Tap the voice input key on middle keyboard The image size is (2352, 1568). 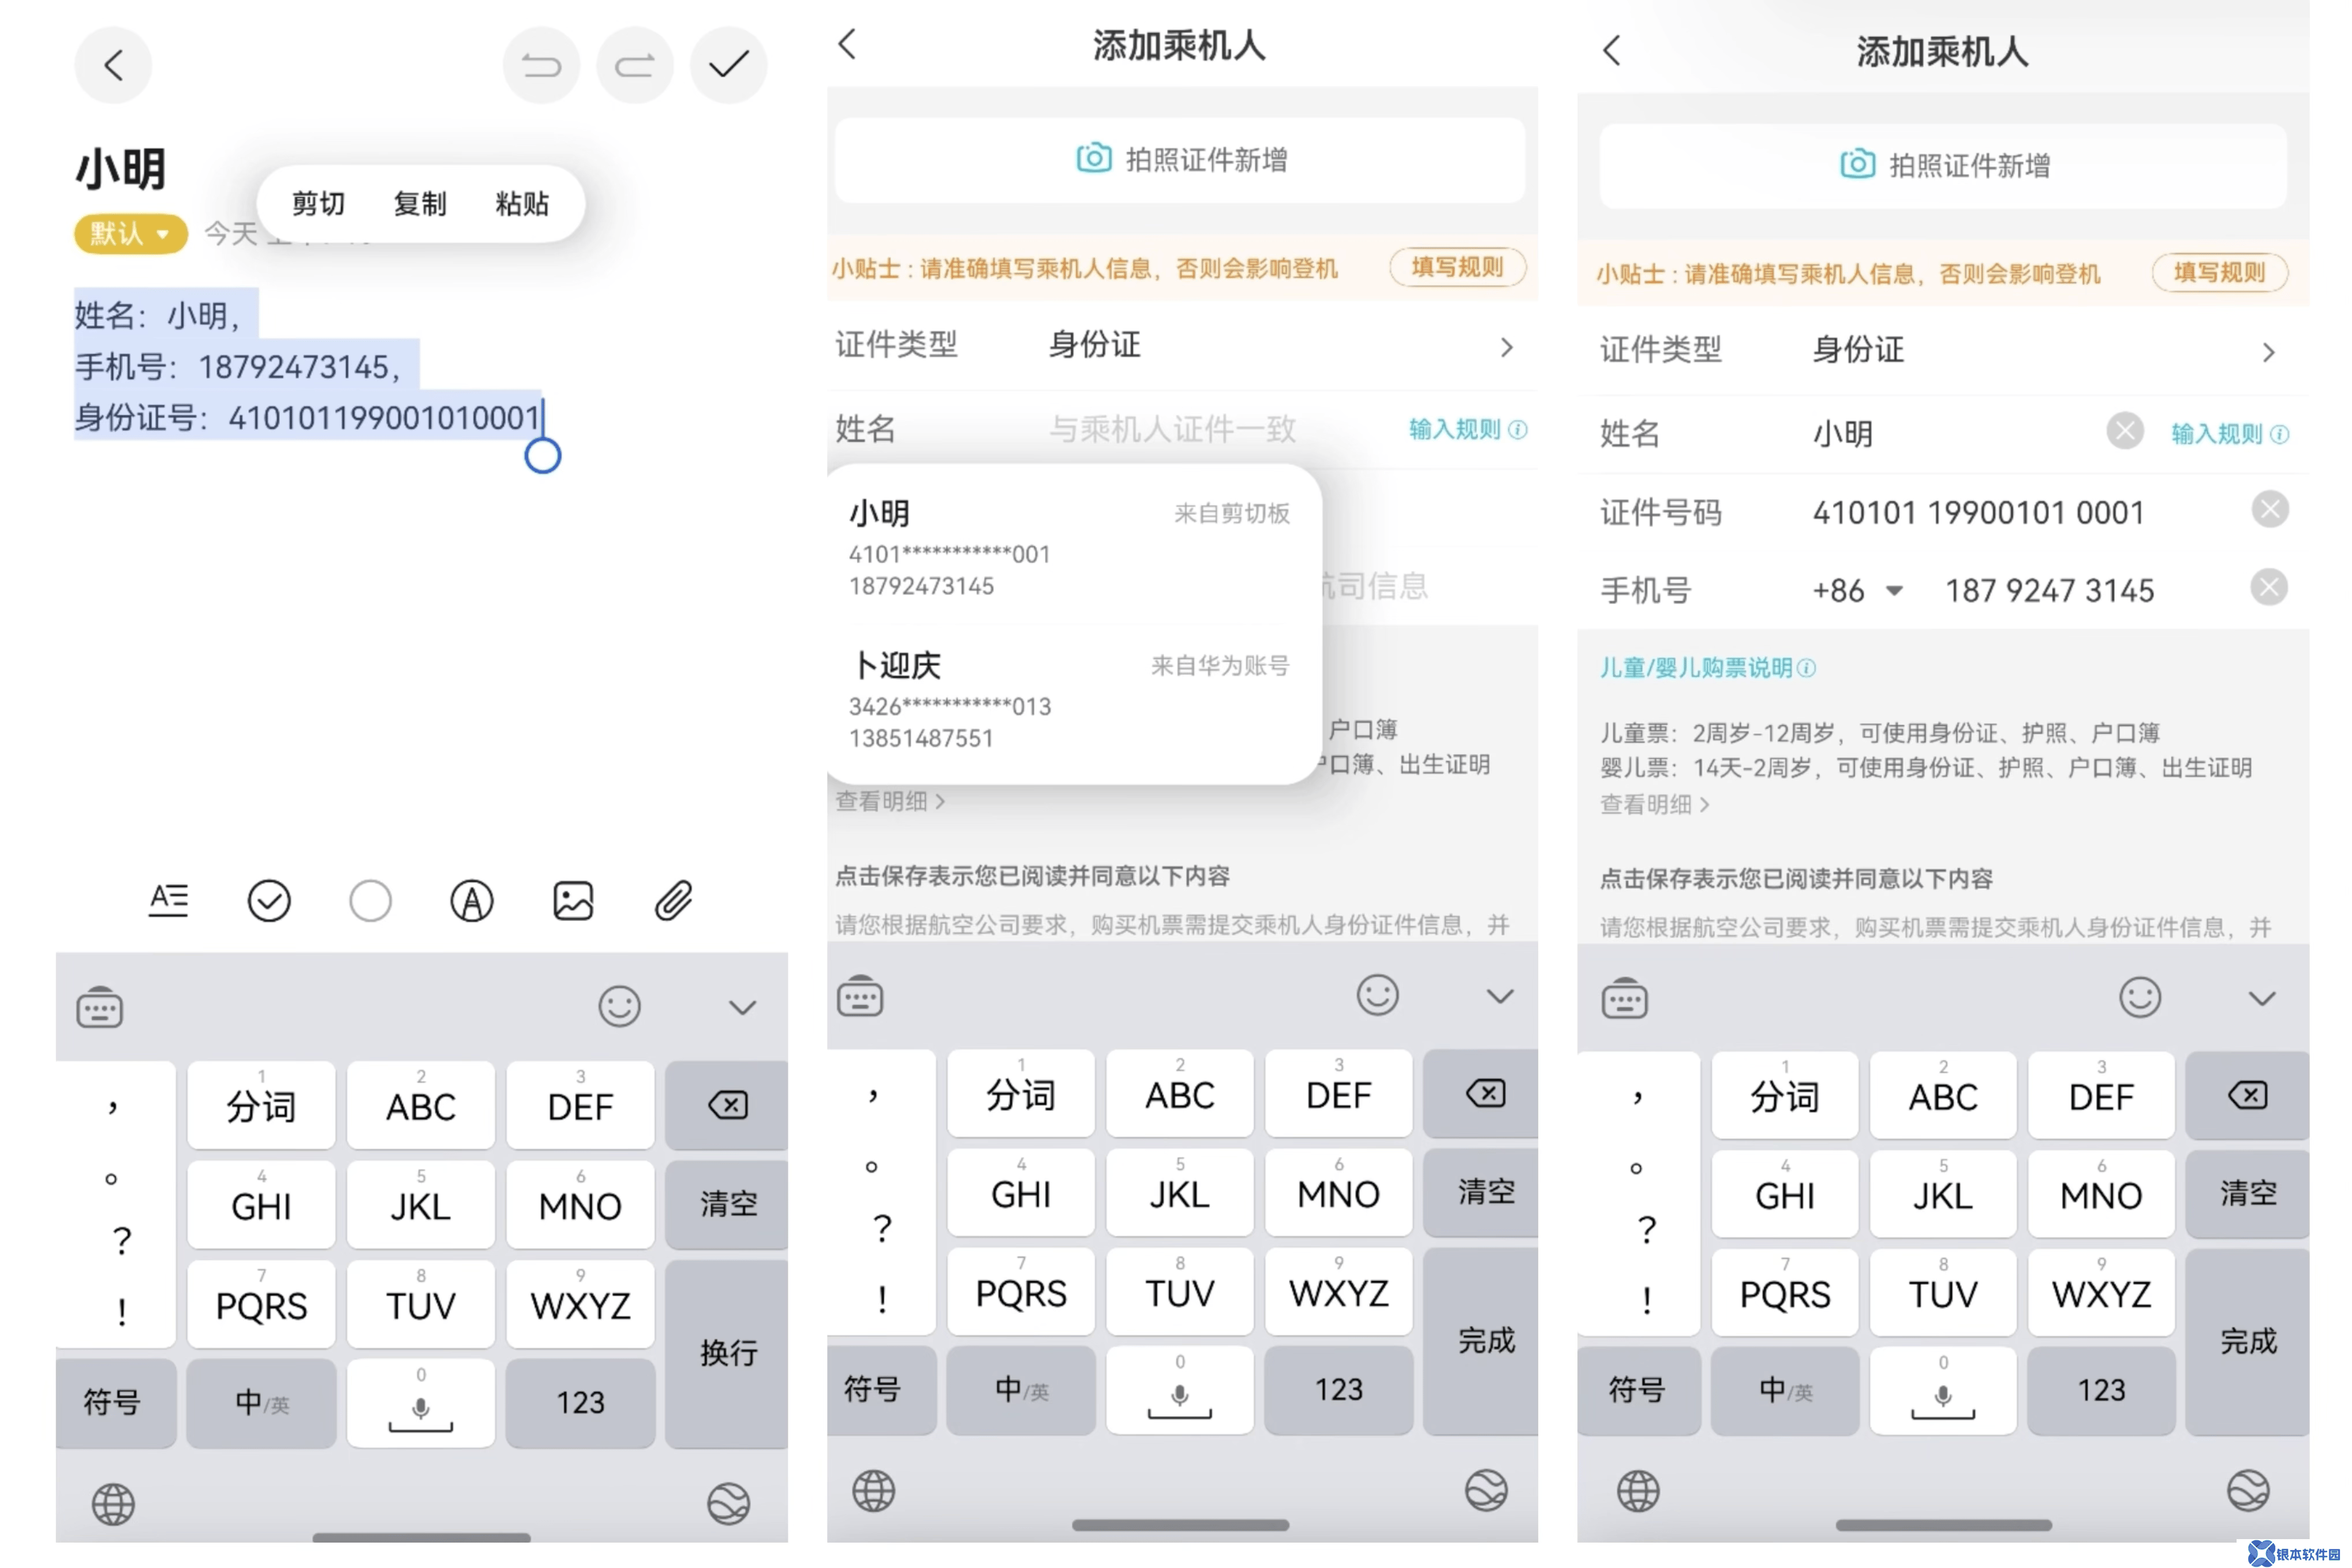pyautogui.click(x=1180, y=1390)
